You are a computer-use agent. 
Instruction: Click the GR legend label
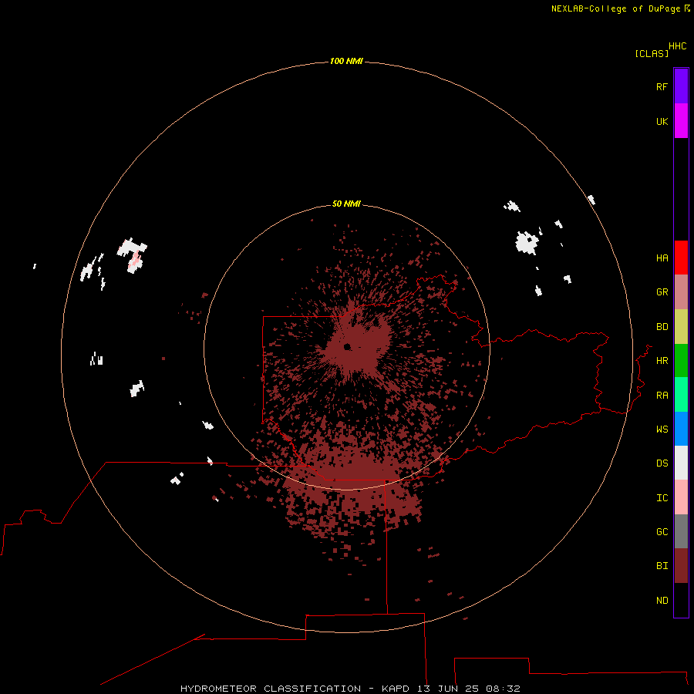point(662,291)
